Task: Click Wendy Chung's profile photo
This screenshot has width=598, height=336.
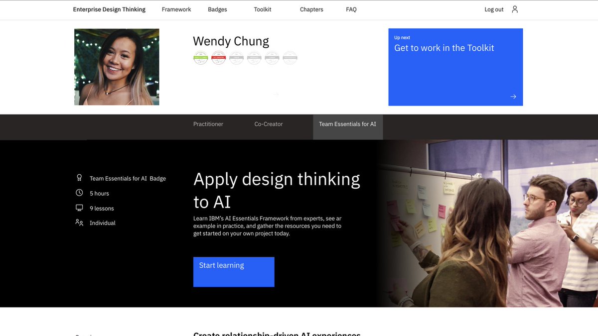Action: [117, 67]
